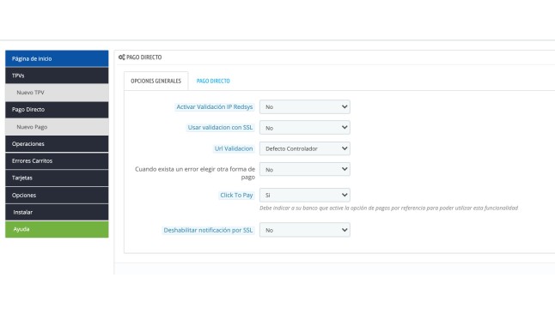
Task: Open Usar validacion con SSL dropdown
Action: click(x=305, y=128)
